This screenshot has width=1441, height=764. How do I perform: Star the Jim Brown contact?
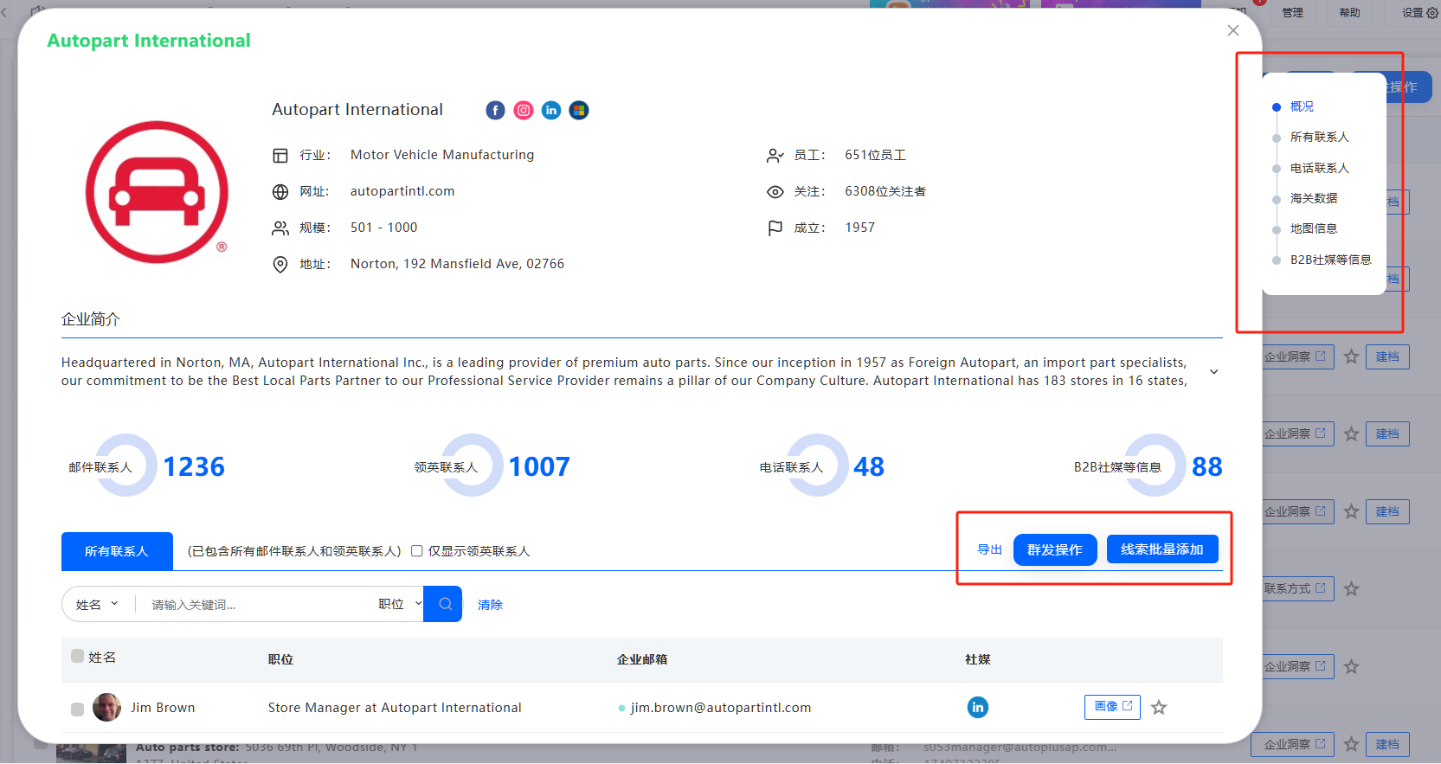tap(1159, 708)
